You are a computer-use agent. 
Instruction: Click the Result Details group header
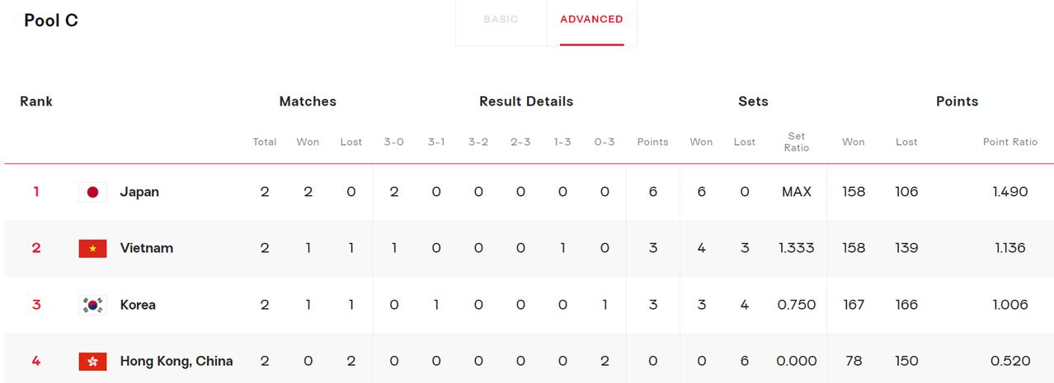tap(526, 101)
